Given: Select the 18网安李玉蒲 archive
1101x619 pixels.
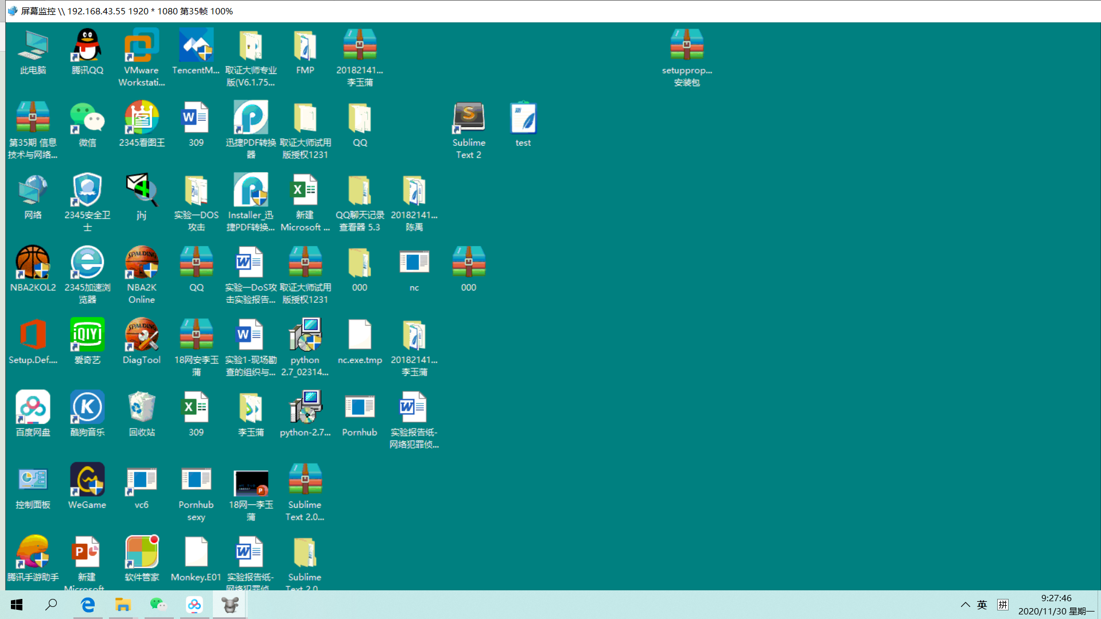Looking at the screenshot, I should (x=196, y=348).
